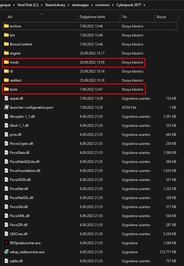Click the engine folder icon
The width and height of the screenshot is (184, 266).
coord(6,53)
